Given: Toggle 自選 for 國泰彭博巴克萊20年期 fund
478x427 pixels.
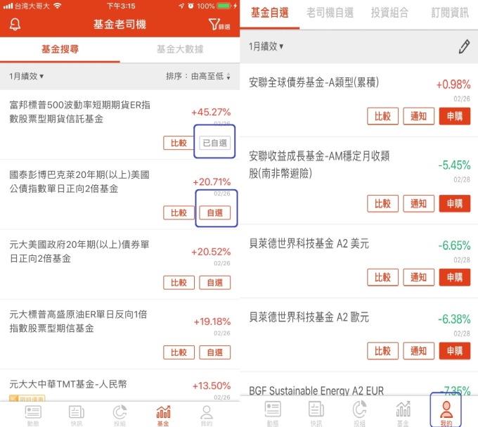Looking at the screenshot, I should point(214,212).
